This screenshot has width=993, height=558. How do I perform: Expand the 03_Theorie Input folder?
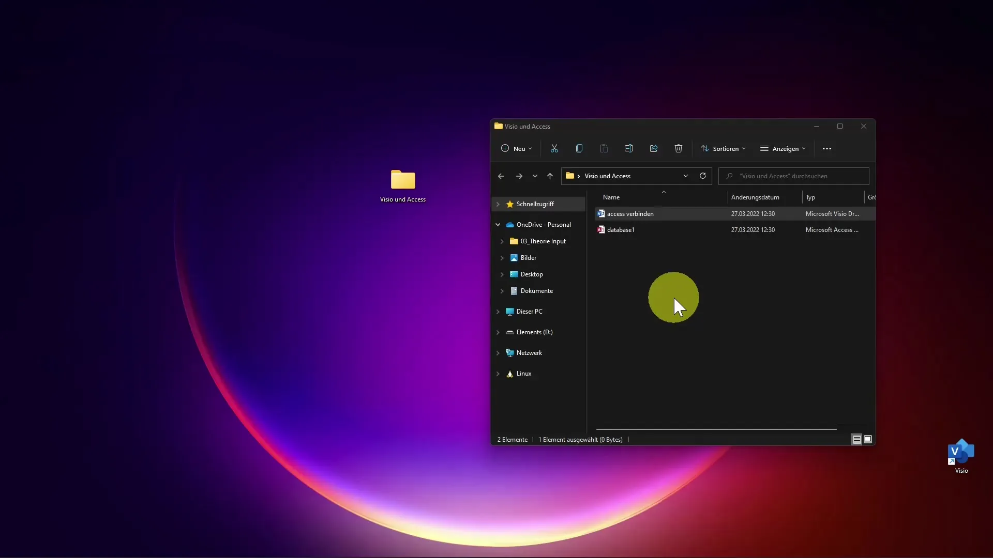502,241
